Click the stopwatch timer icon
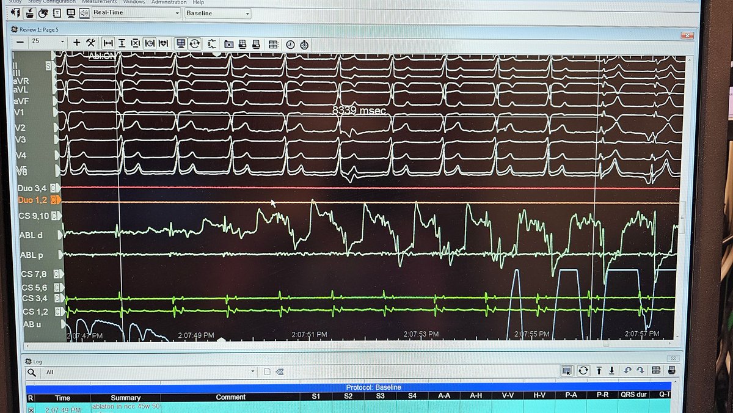Viewport: 733px width, 413px height. point(304,45)
